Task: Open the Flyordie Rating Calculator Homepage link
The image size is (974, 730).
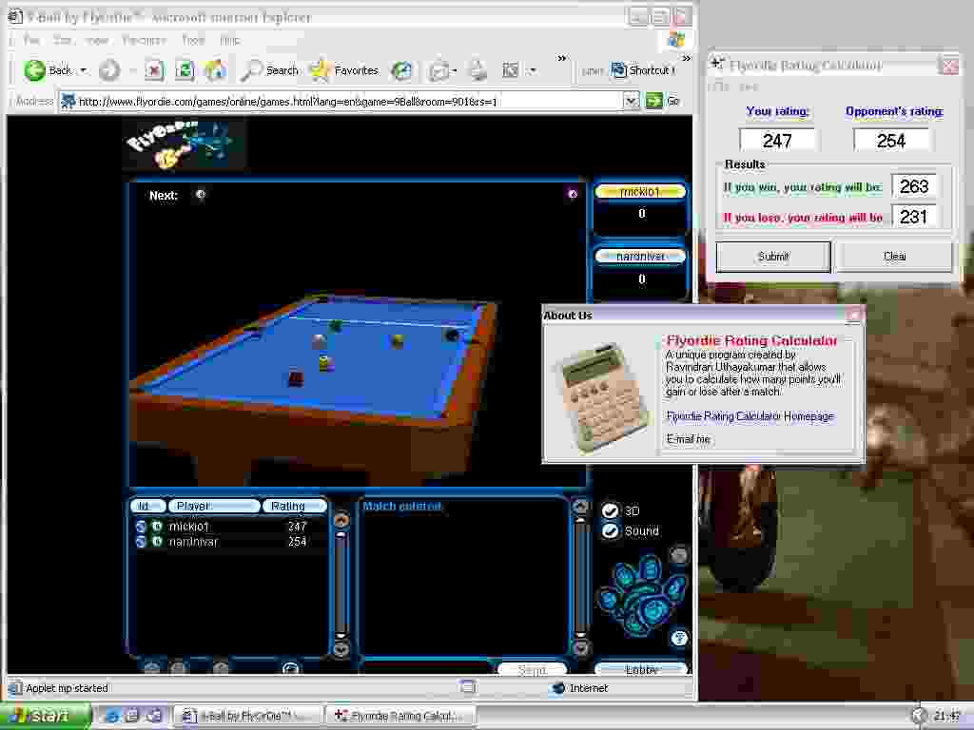Action: pos(750,416)
